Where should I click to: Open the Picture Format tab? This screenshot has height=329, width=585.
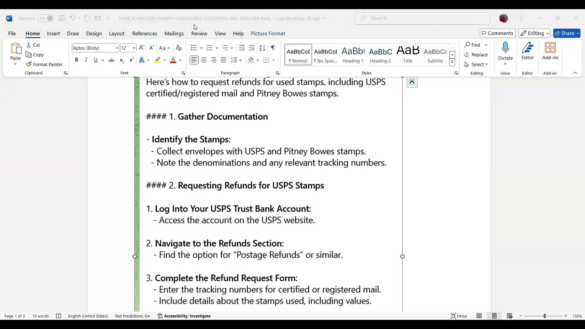pos(268,33)
